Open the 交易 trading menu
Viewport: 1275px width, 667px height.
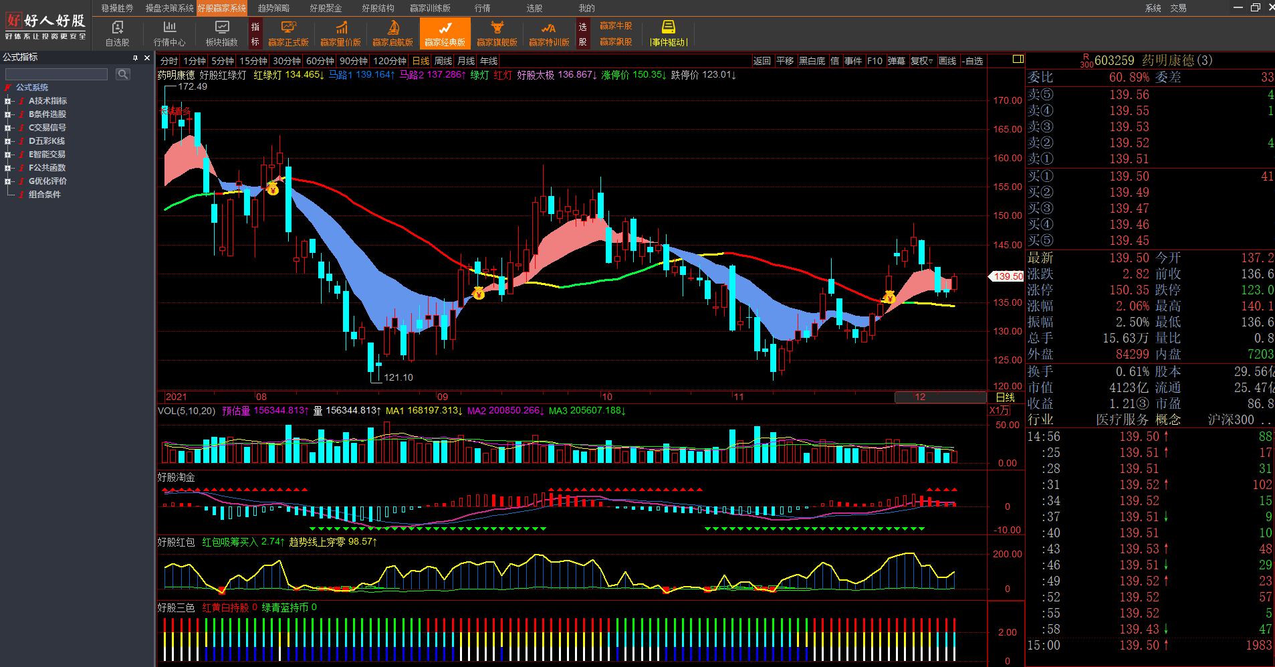1178,8
